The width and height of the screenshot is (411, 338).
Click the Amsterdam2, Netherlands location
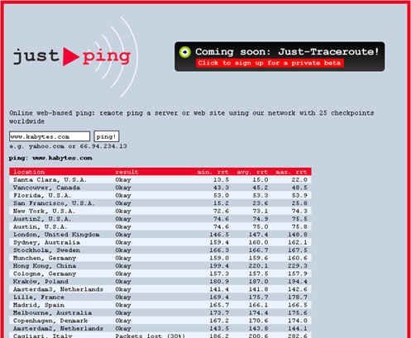[58, 329]
